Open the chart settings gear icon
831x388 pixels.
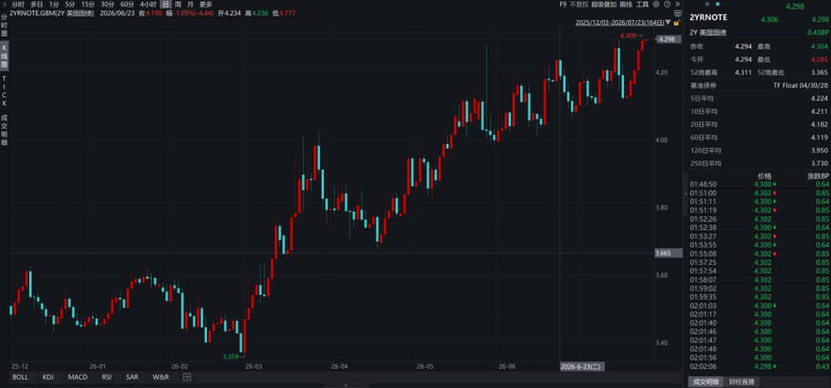tap(656, 3)
